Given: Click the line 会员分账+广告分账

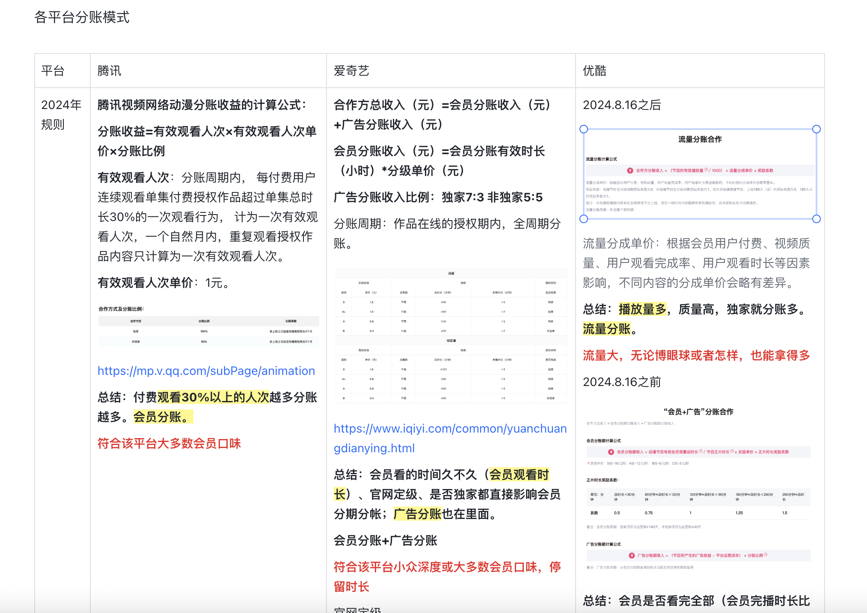Looking at the screenshot, I should [x=386, y=540].
